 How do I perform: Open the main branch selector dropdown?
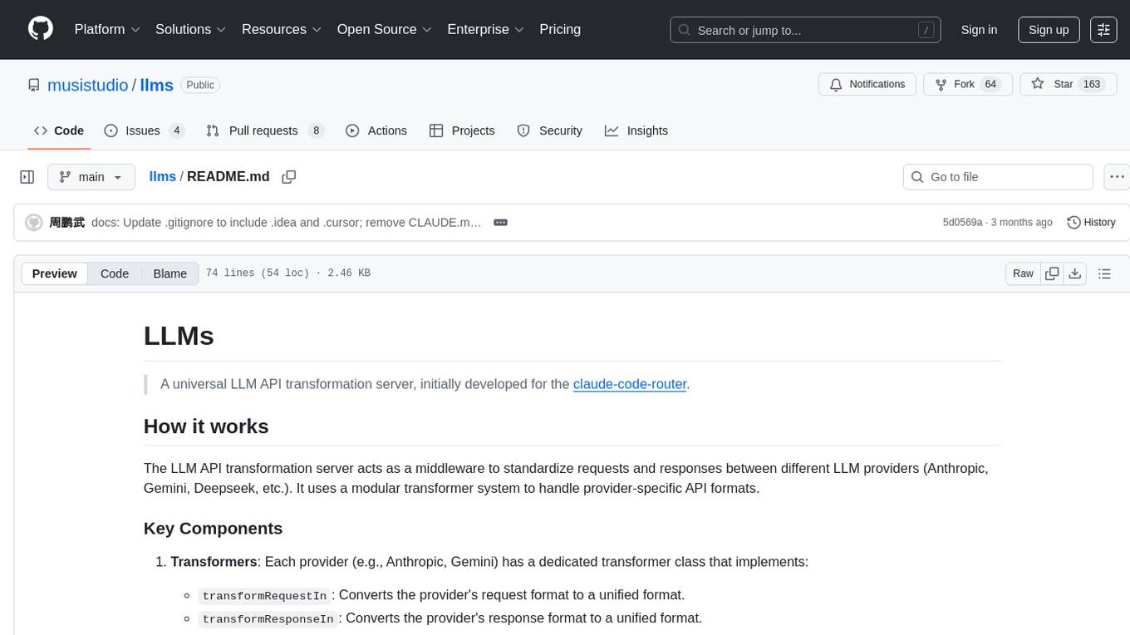(91, 177)
